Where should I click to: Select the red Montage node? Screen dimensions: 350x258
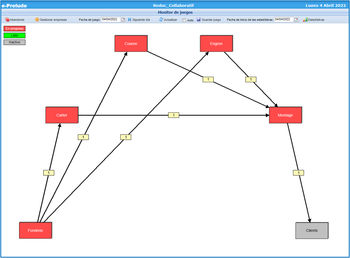[285, 115]
